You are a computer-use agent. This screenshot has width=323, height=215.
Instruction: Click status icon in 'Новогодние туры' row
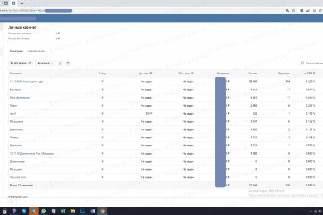click(x=102, y=82)
